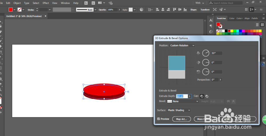
Task: Open Adobe Bridge via Br icon
Action: 86,3
